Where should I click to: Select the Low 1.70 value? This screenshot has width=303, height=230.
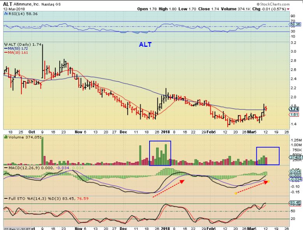coord(187,9)
